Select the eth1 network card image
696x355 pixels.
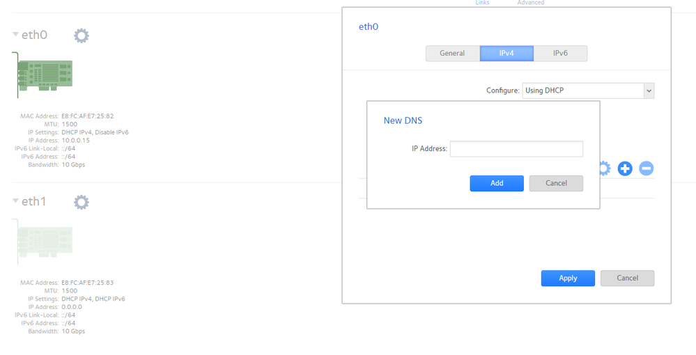coord(42,242)
